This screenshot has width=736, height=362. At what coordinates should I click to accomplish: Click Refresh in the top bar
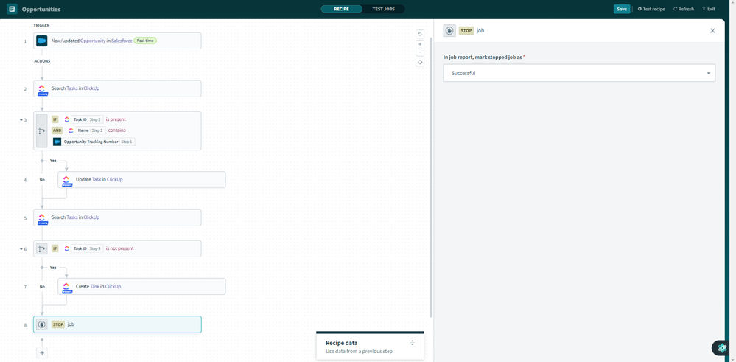tap(684, 9)
